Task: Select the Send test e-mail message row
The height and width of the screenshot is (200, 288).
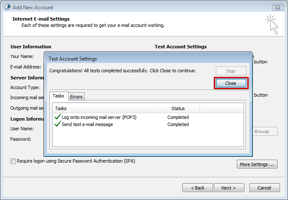Action: (148, 124)
